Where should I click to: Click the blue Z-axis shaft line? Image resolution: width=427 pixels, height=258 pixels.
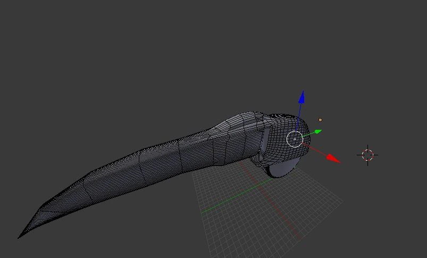tap(299, 116)
